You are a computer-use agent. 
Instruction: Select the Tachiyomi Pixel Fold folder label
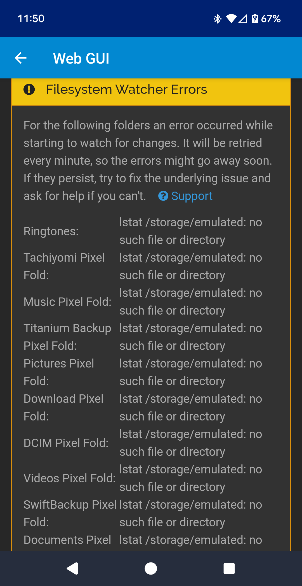pyautogui.click(x=64, y=266)
